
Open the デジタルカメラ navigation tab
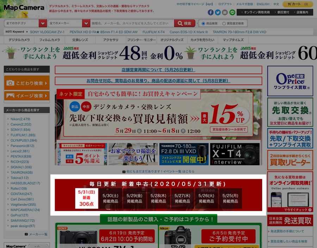point(19,40)
